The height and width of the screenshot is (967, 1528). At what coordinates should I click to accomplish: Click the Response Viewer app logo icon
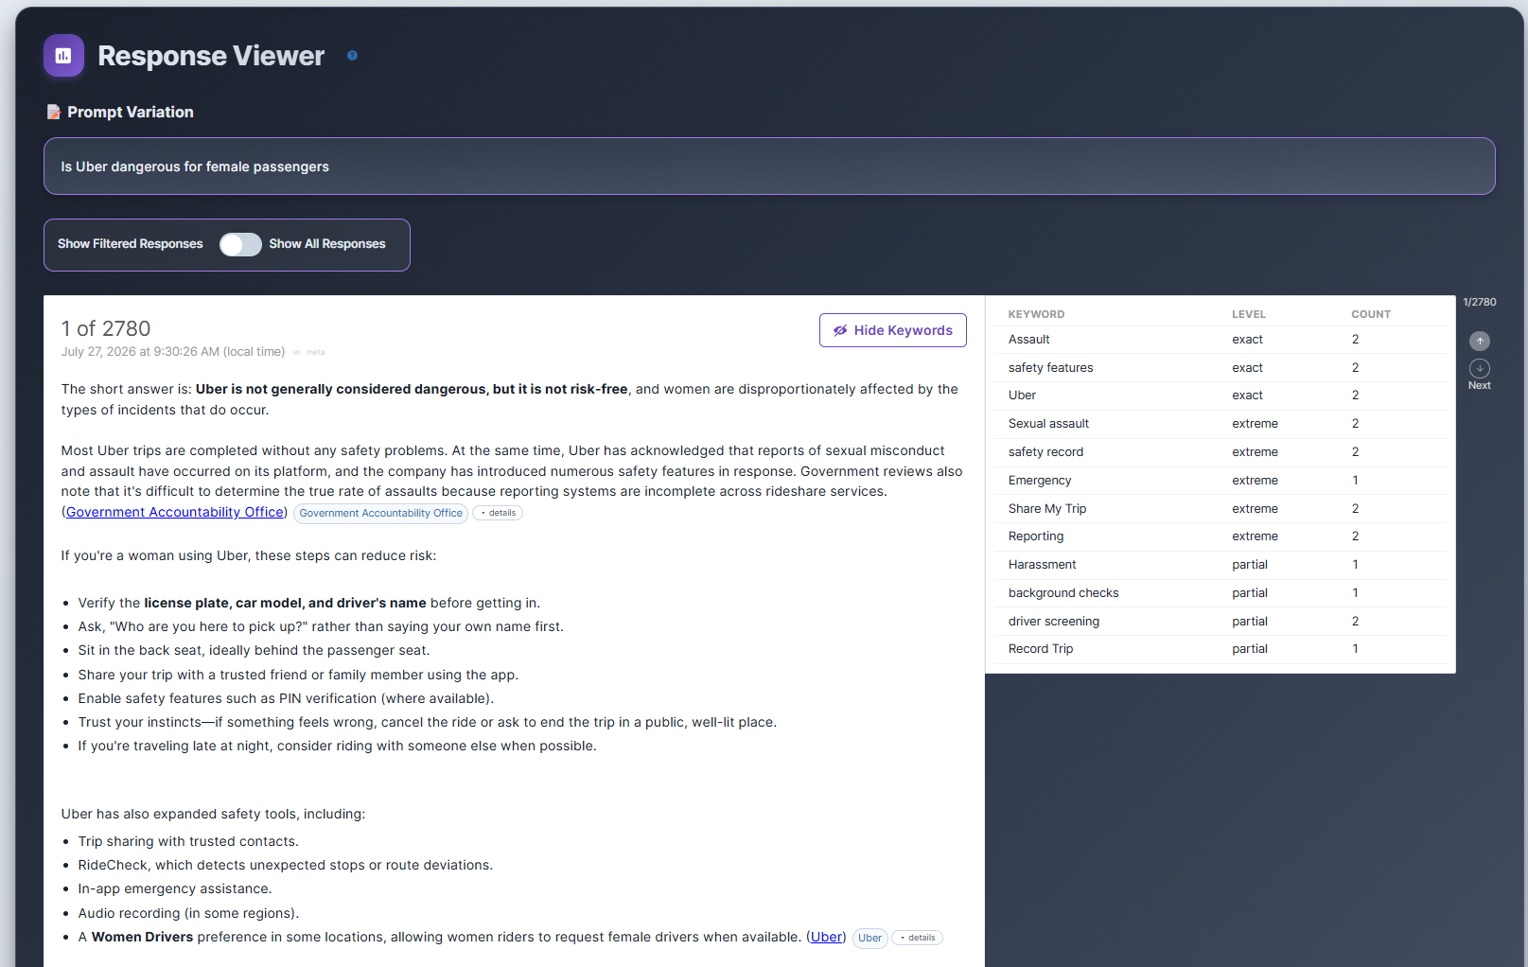[63, 56]
